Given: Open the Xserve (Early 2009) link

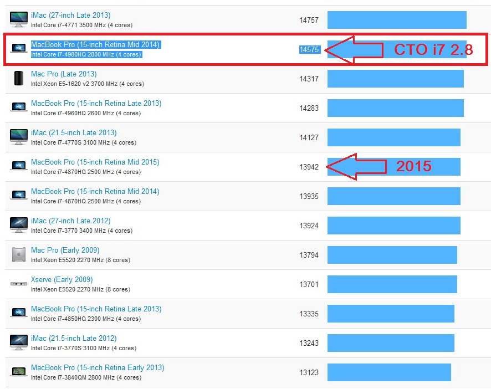Looking at the screenshot, I should click(x=62, y=279).
